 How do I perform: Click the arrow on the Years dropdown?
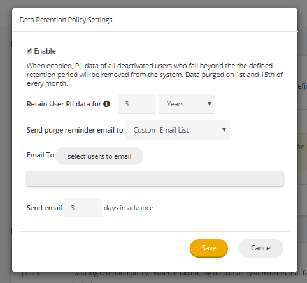(210, 104)
